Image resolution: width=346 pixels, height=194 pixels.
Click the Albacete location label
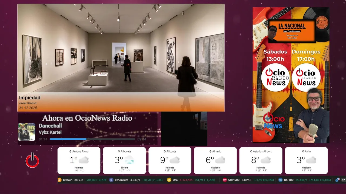pyautogui.click(x=124, y=151)
